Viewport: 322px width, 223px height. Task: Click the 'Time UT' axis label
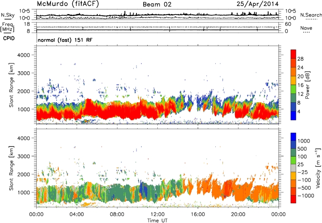[157, 221]
